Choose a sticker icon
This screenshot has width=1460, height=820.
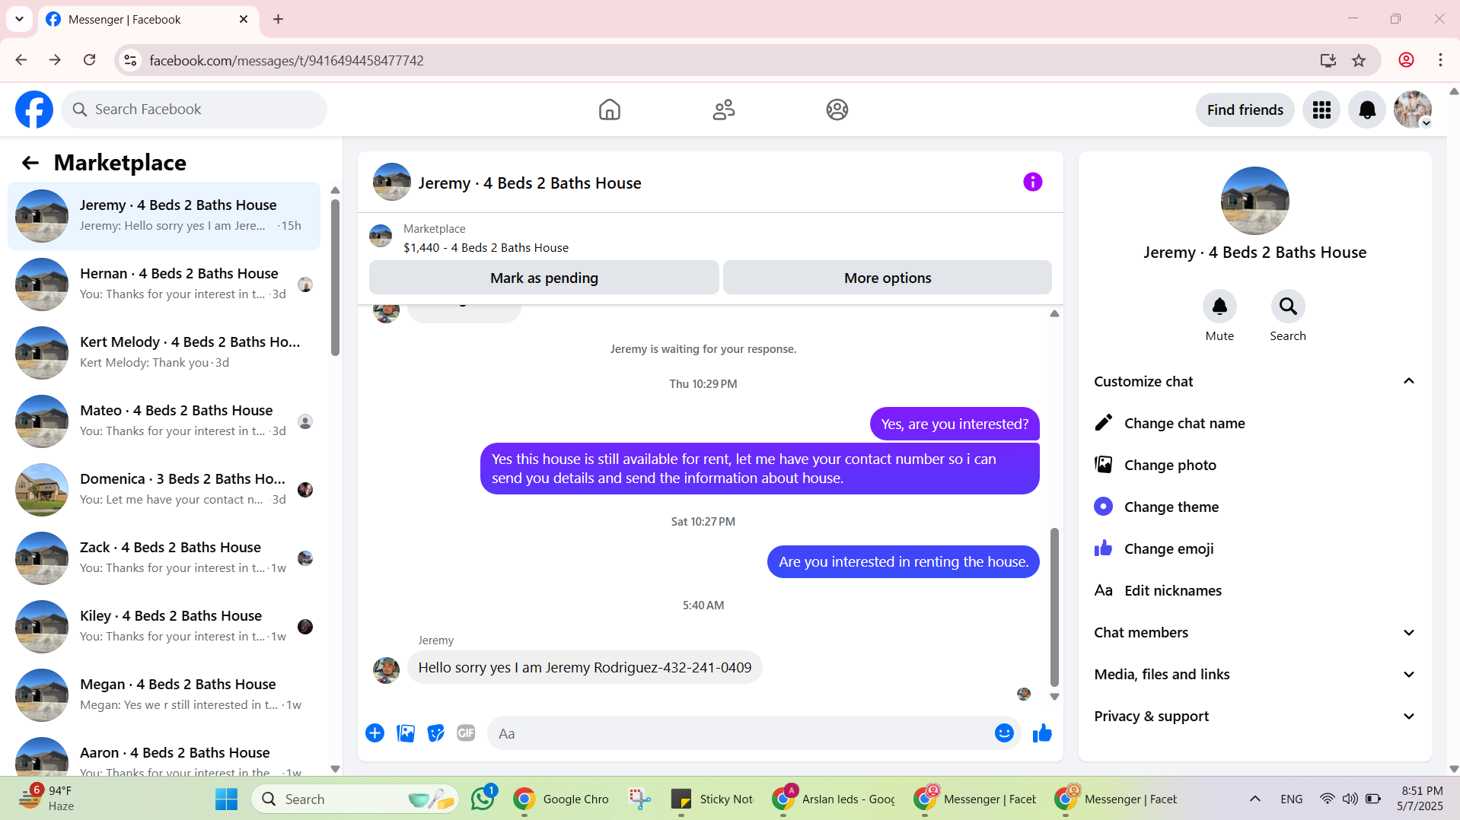click(x=435, y=733)
